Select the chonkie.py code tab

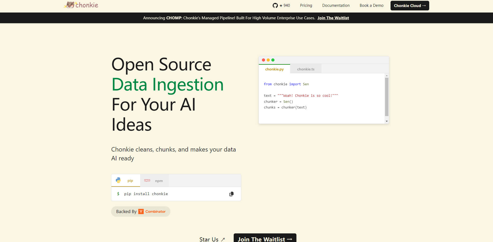click(274, 69)
